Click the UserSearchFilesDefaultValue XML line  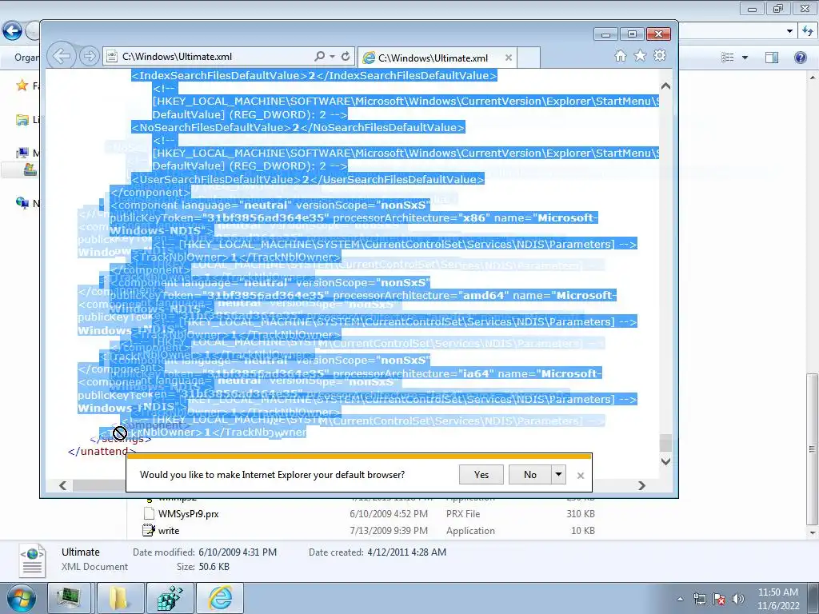coord(308,179)
